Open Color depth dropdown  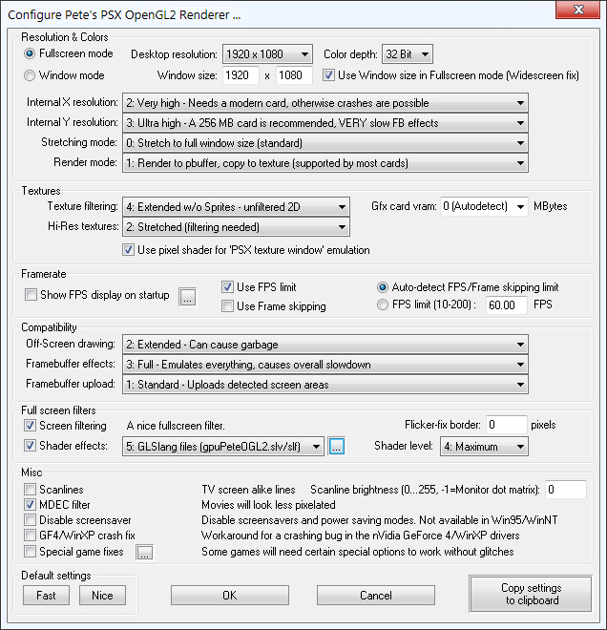tap(408, 54)
